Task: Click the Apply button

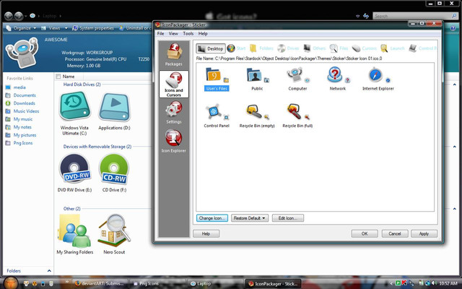Action: pyautogui.click(x=424, y=233)
